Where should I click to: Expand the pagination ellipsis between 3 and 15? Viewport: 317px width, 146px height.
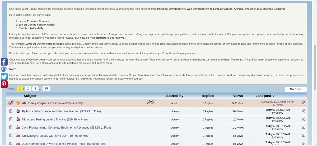(x=40, y=89)
